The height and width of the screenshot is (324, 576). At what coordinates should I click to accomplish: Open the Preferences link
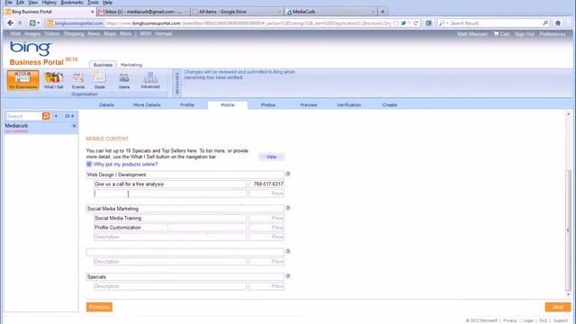552,34
